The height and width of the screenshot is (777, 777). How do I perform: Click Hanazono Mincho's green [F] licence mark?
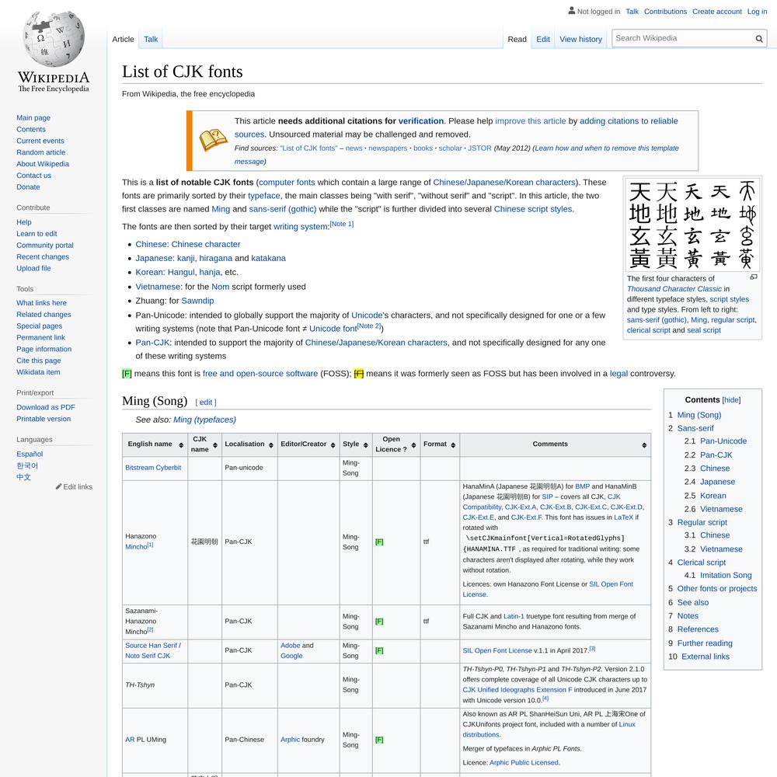tap(379, 542)
